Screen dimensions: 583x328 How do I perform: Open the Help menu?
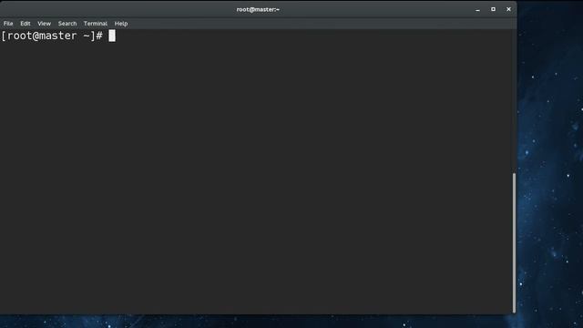click(x=121, y=24)
